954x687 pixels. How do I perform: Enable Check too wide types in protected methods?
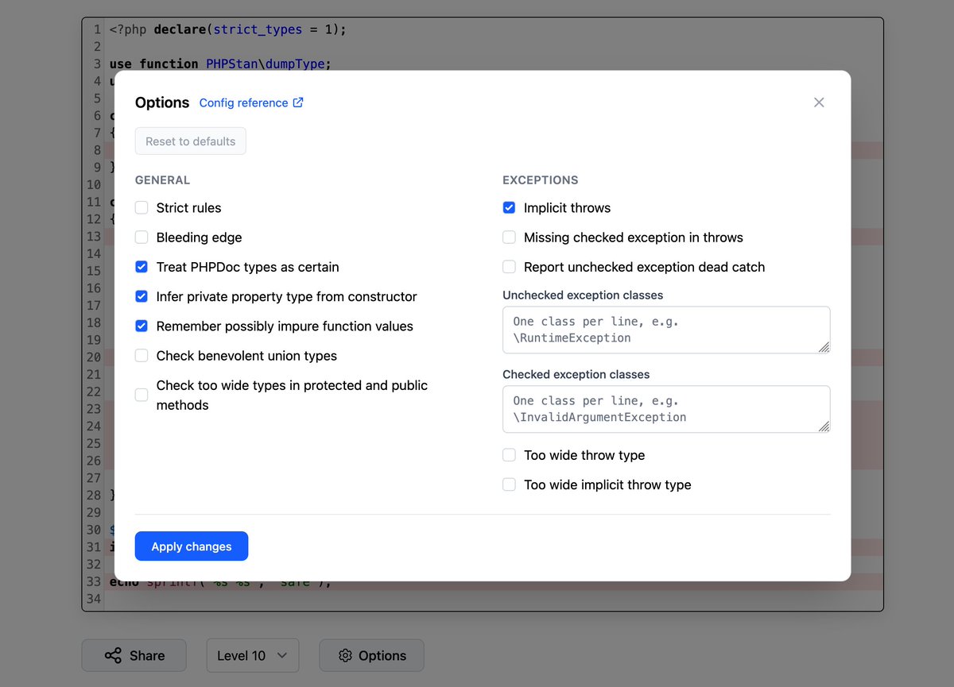142,395
